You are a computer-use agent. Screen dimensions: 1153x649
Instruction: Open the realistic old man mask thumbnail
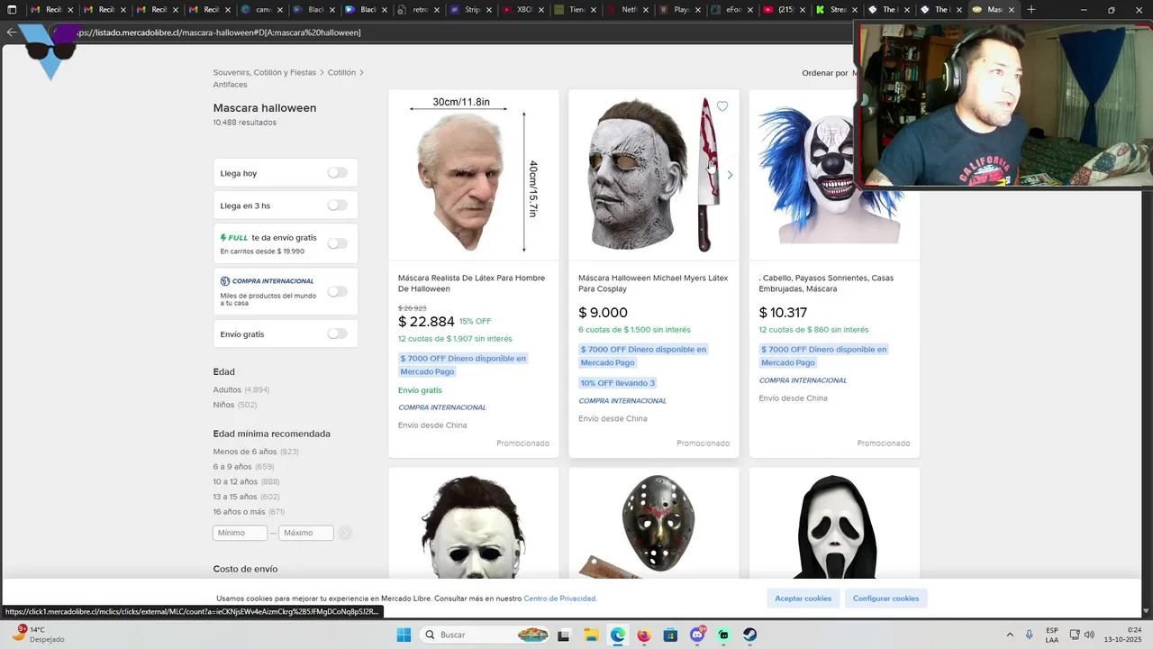tap(474, 175)
